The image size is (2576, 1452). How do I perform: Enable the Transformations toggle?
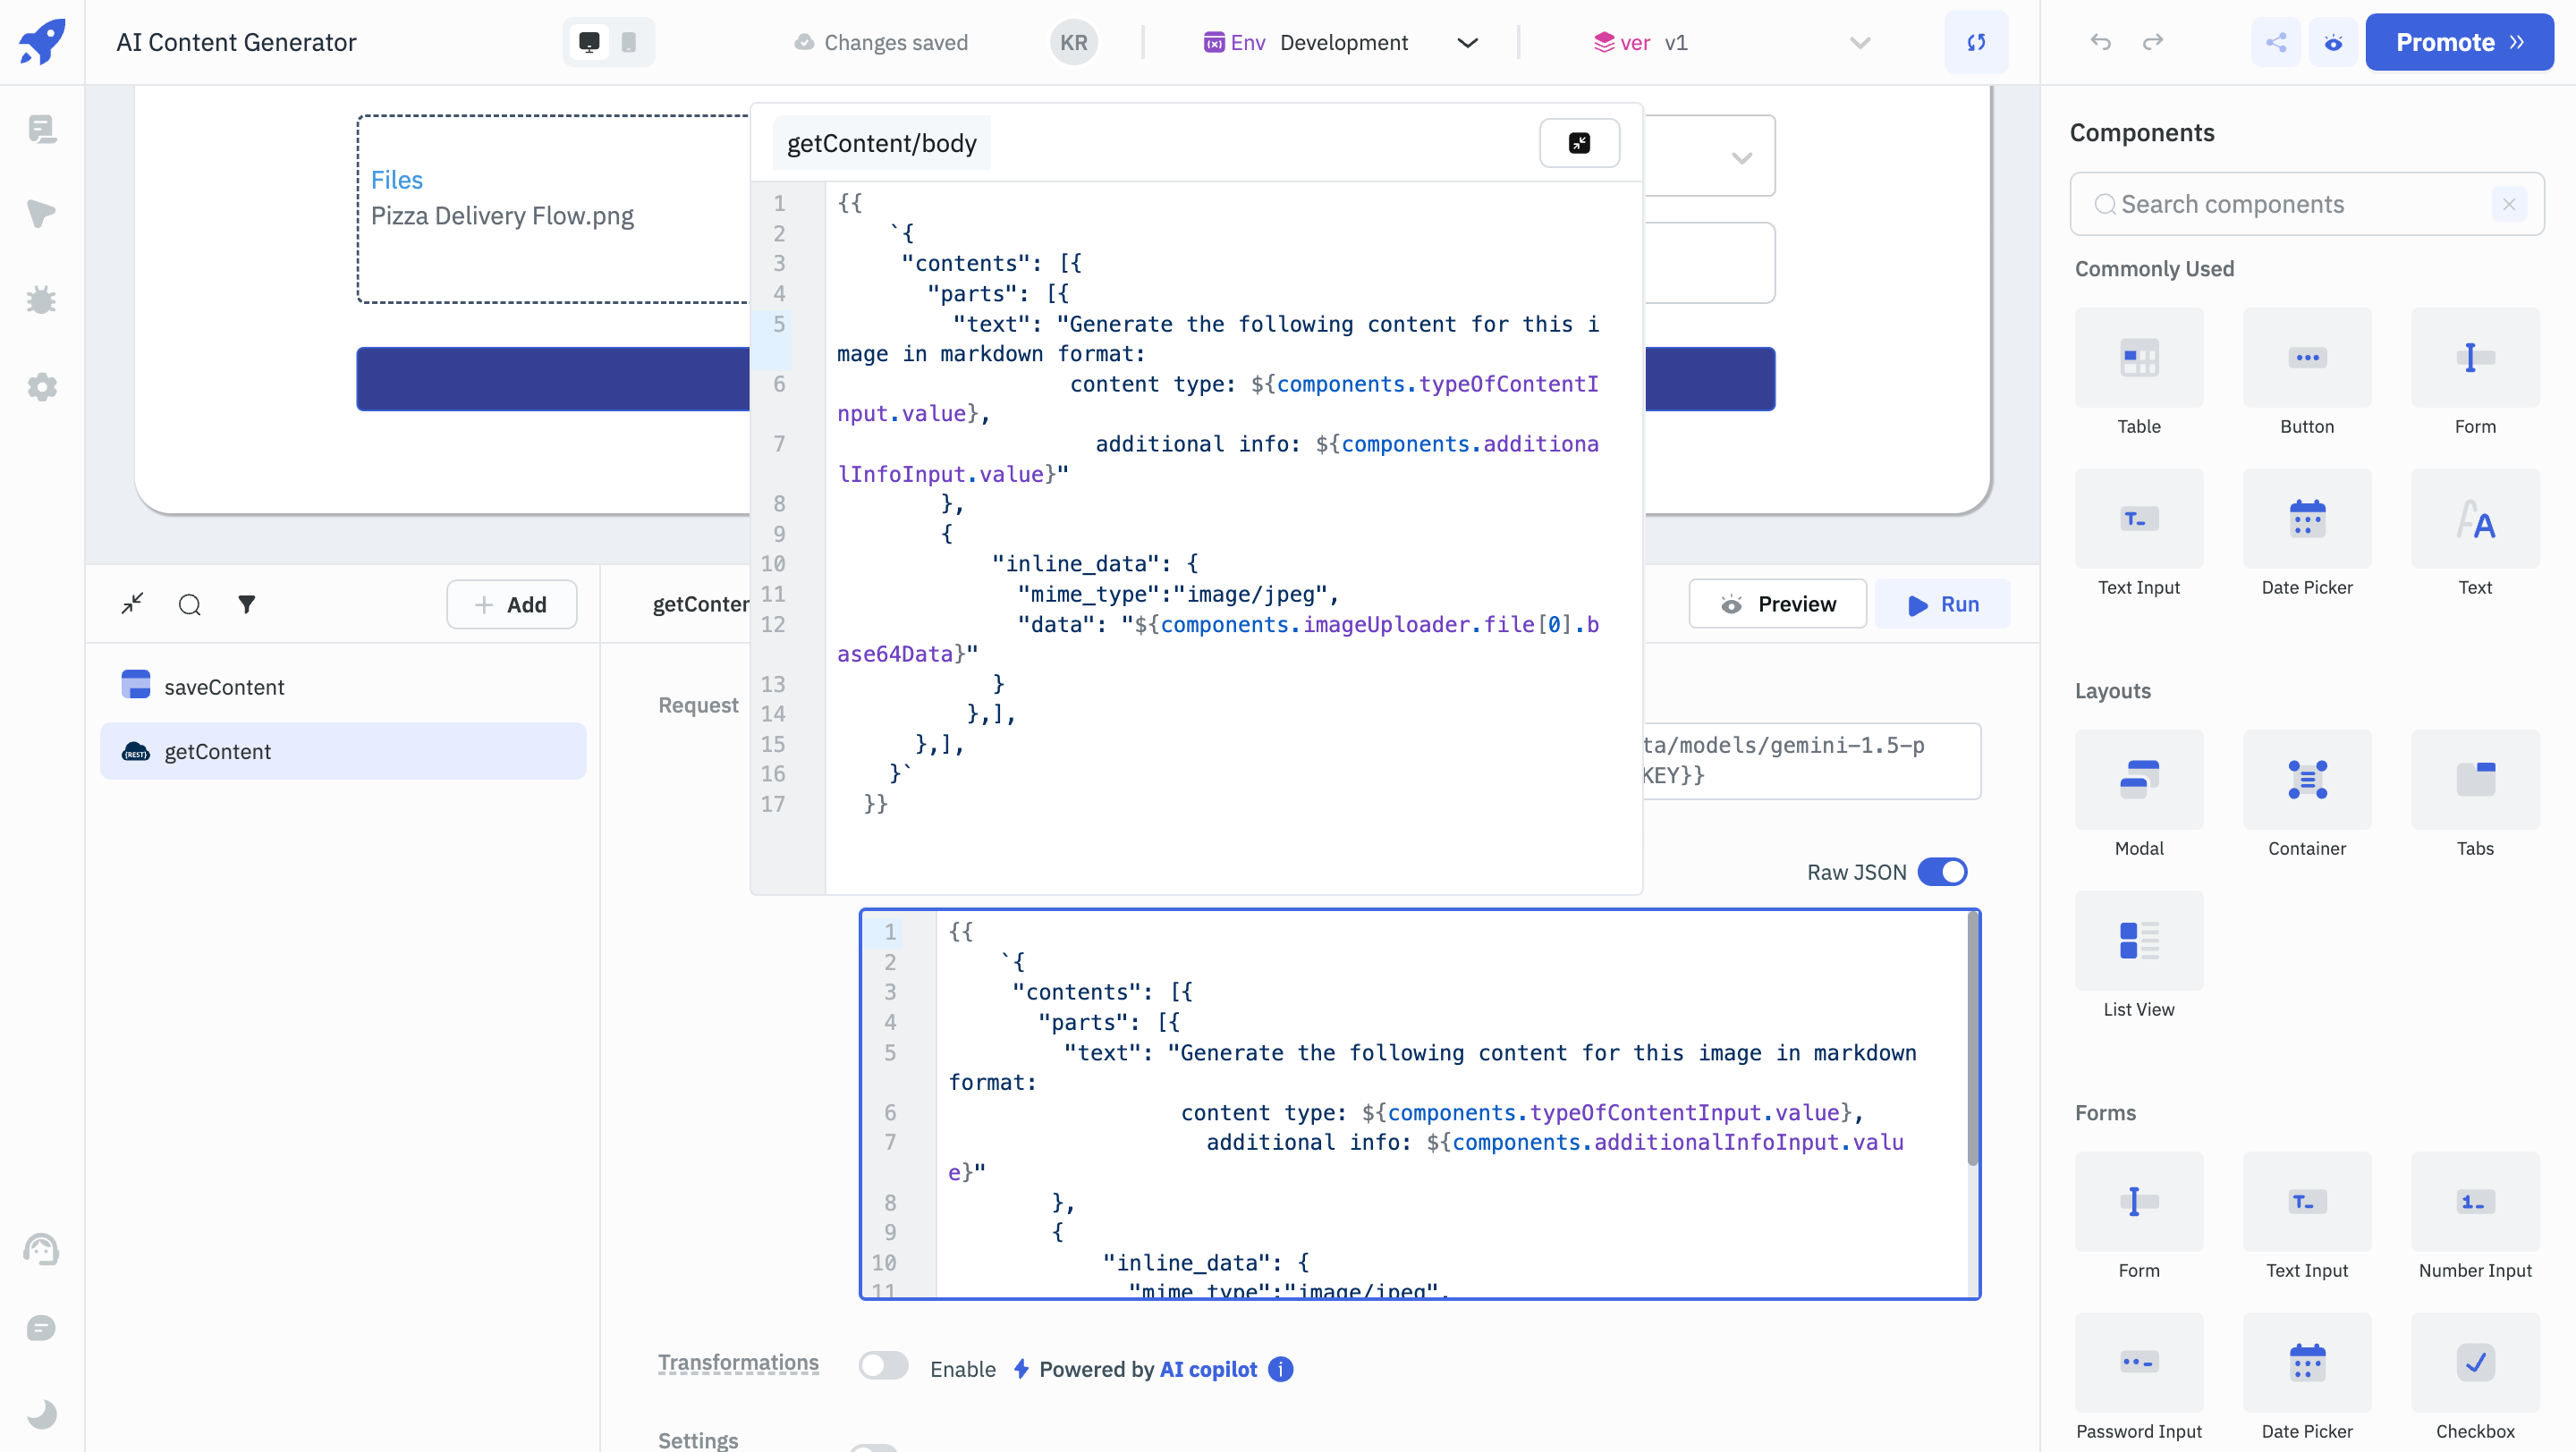point(883,1366)
